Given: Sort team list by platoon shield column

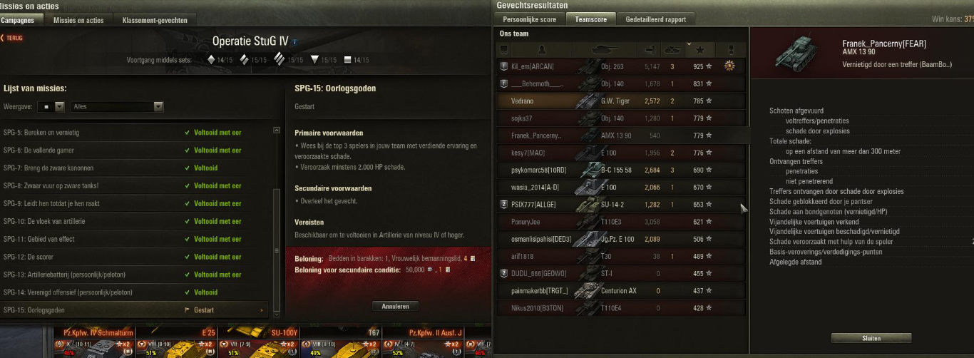Looking at the screenshot, I should pos(503,49).
